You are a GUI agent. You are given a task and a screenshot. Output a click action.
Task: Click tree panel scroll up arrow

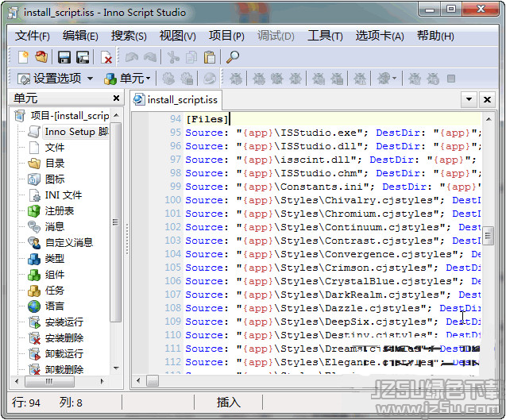pos(116,115)
